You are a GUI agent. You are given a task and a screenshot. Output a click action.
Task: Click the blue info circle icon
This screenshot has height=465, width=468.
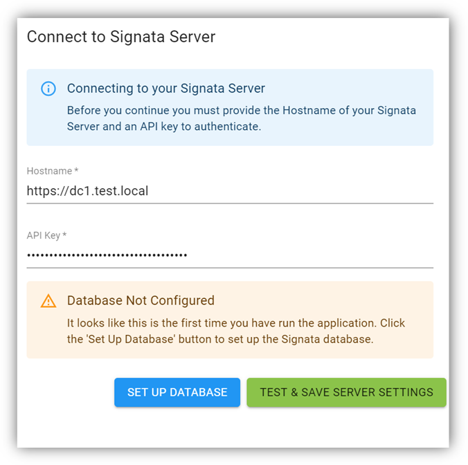[x=48, y=89]
